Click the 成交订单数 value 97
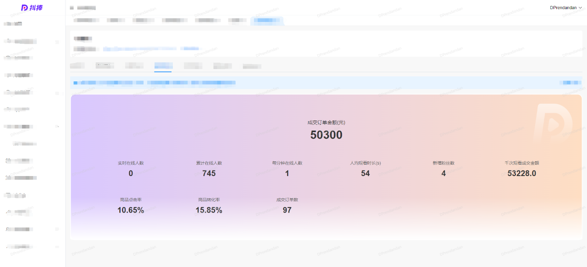587x267 pixels. point(287,210)
